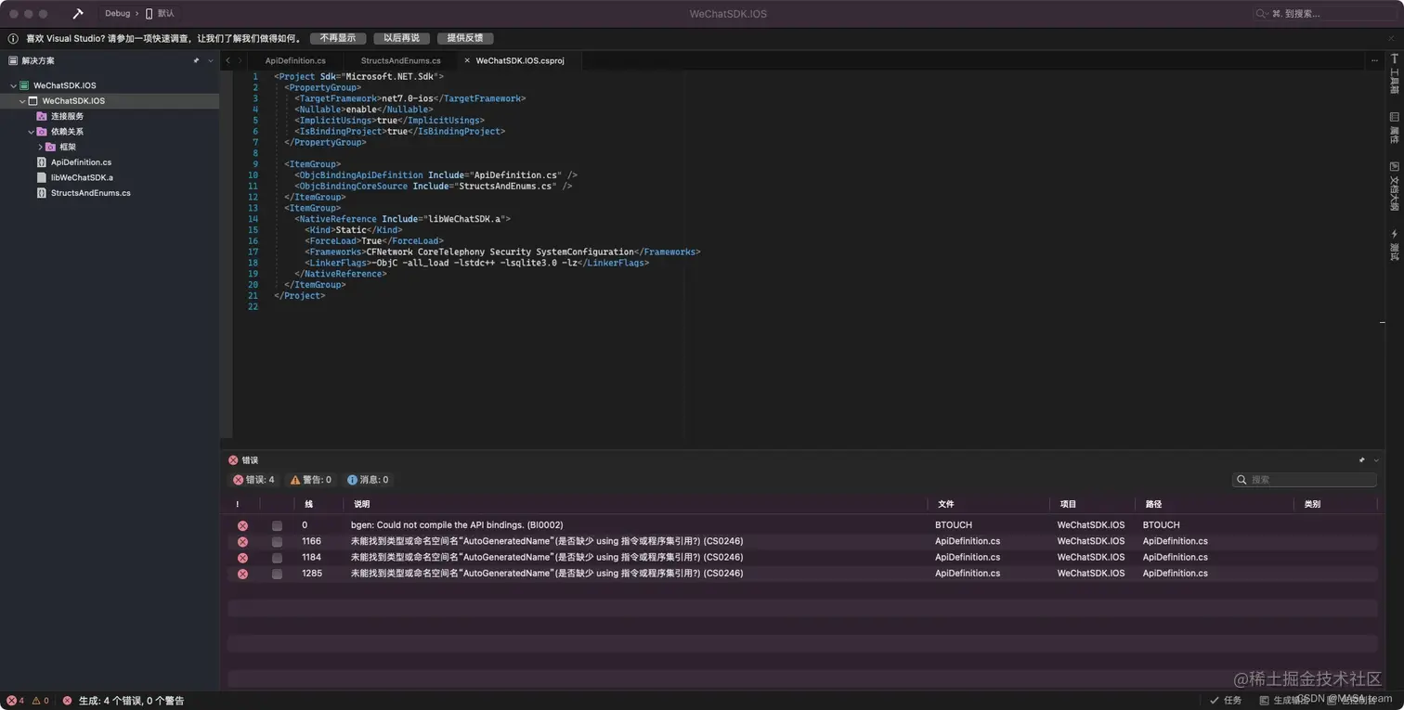Click the error icon on the bgen row
1404x710 pixels.
point(242,525)
